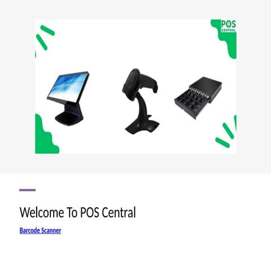This screenshot has height=271, width=271.
Task: Click the blue screen of the POS terminal
Action: pos(69,88)
